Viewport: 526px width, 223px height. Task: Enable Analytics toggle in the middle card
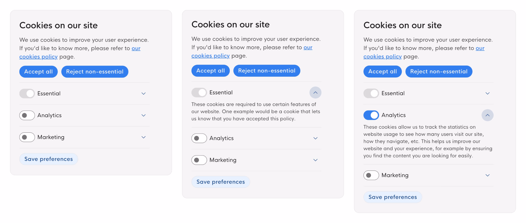199,138
